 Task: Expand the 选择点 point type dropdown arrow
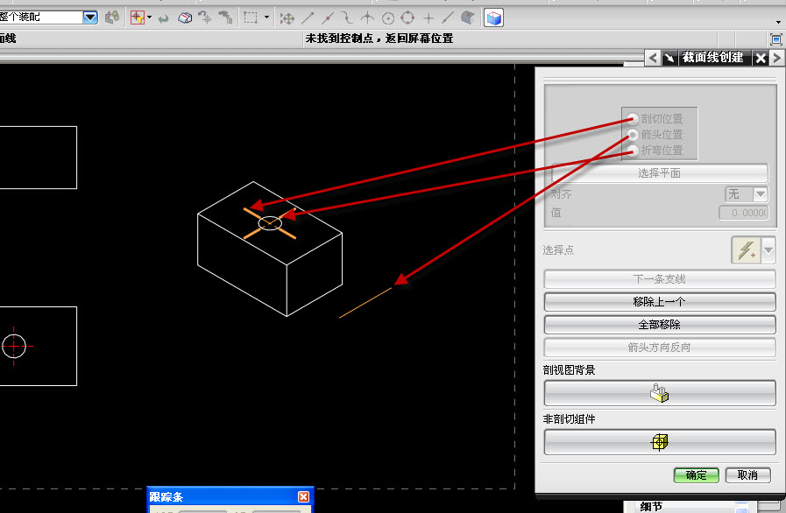tap(768, 250)
